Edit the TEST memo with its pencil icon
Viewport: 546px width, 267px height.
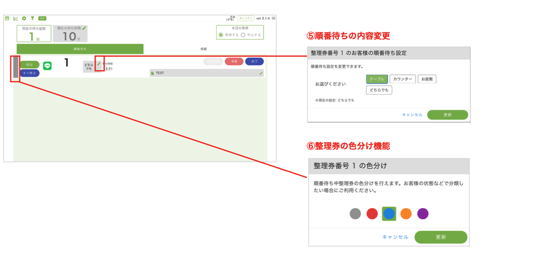(261, 73)
